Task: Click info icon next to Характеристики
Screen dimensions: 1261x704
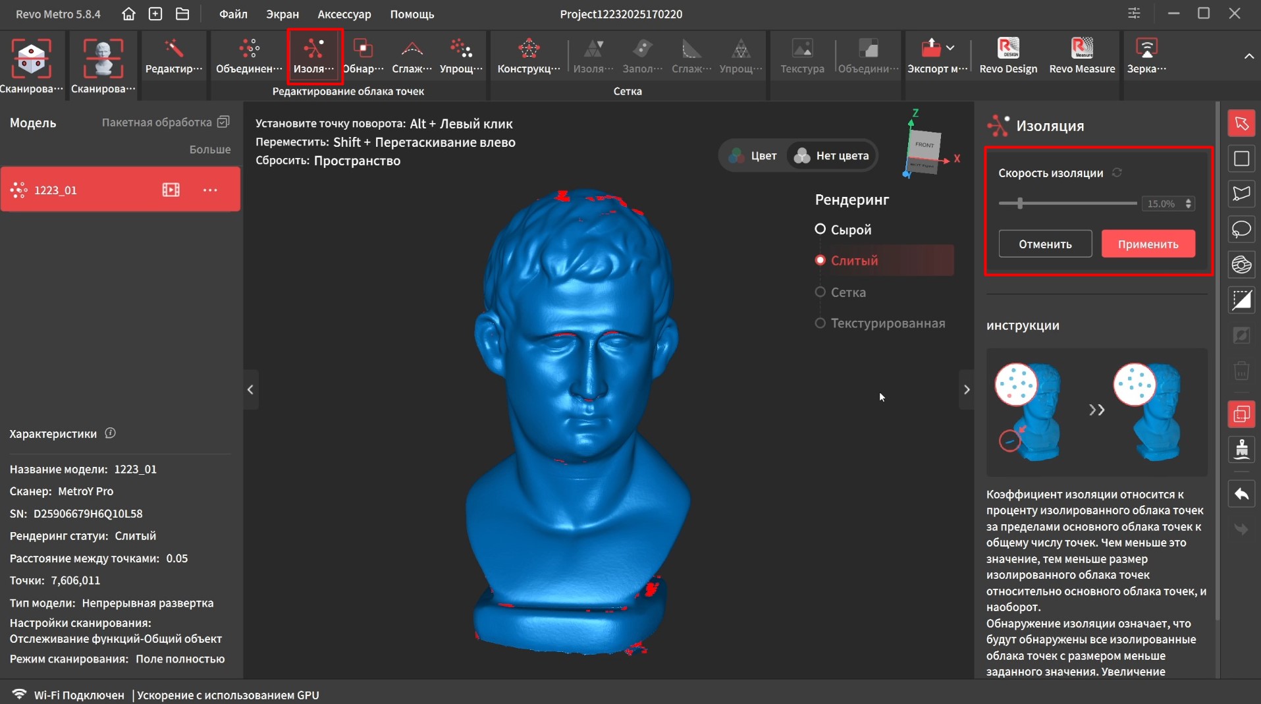Action: [x=111, y=433]
